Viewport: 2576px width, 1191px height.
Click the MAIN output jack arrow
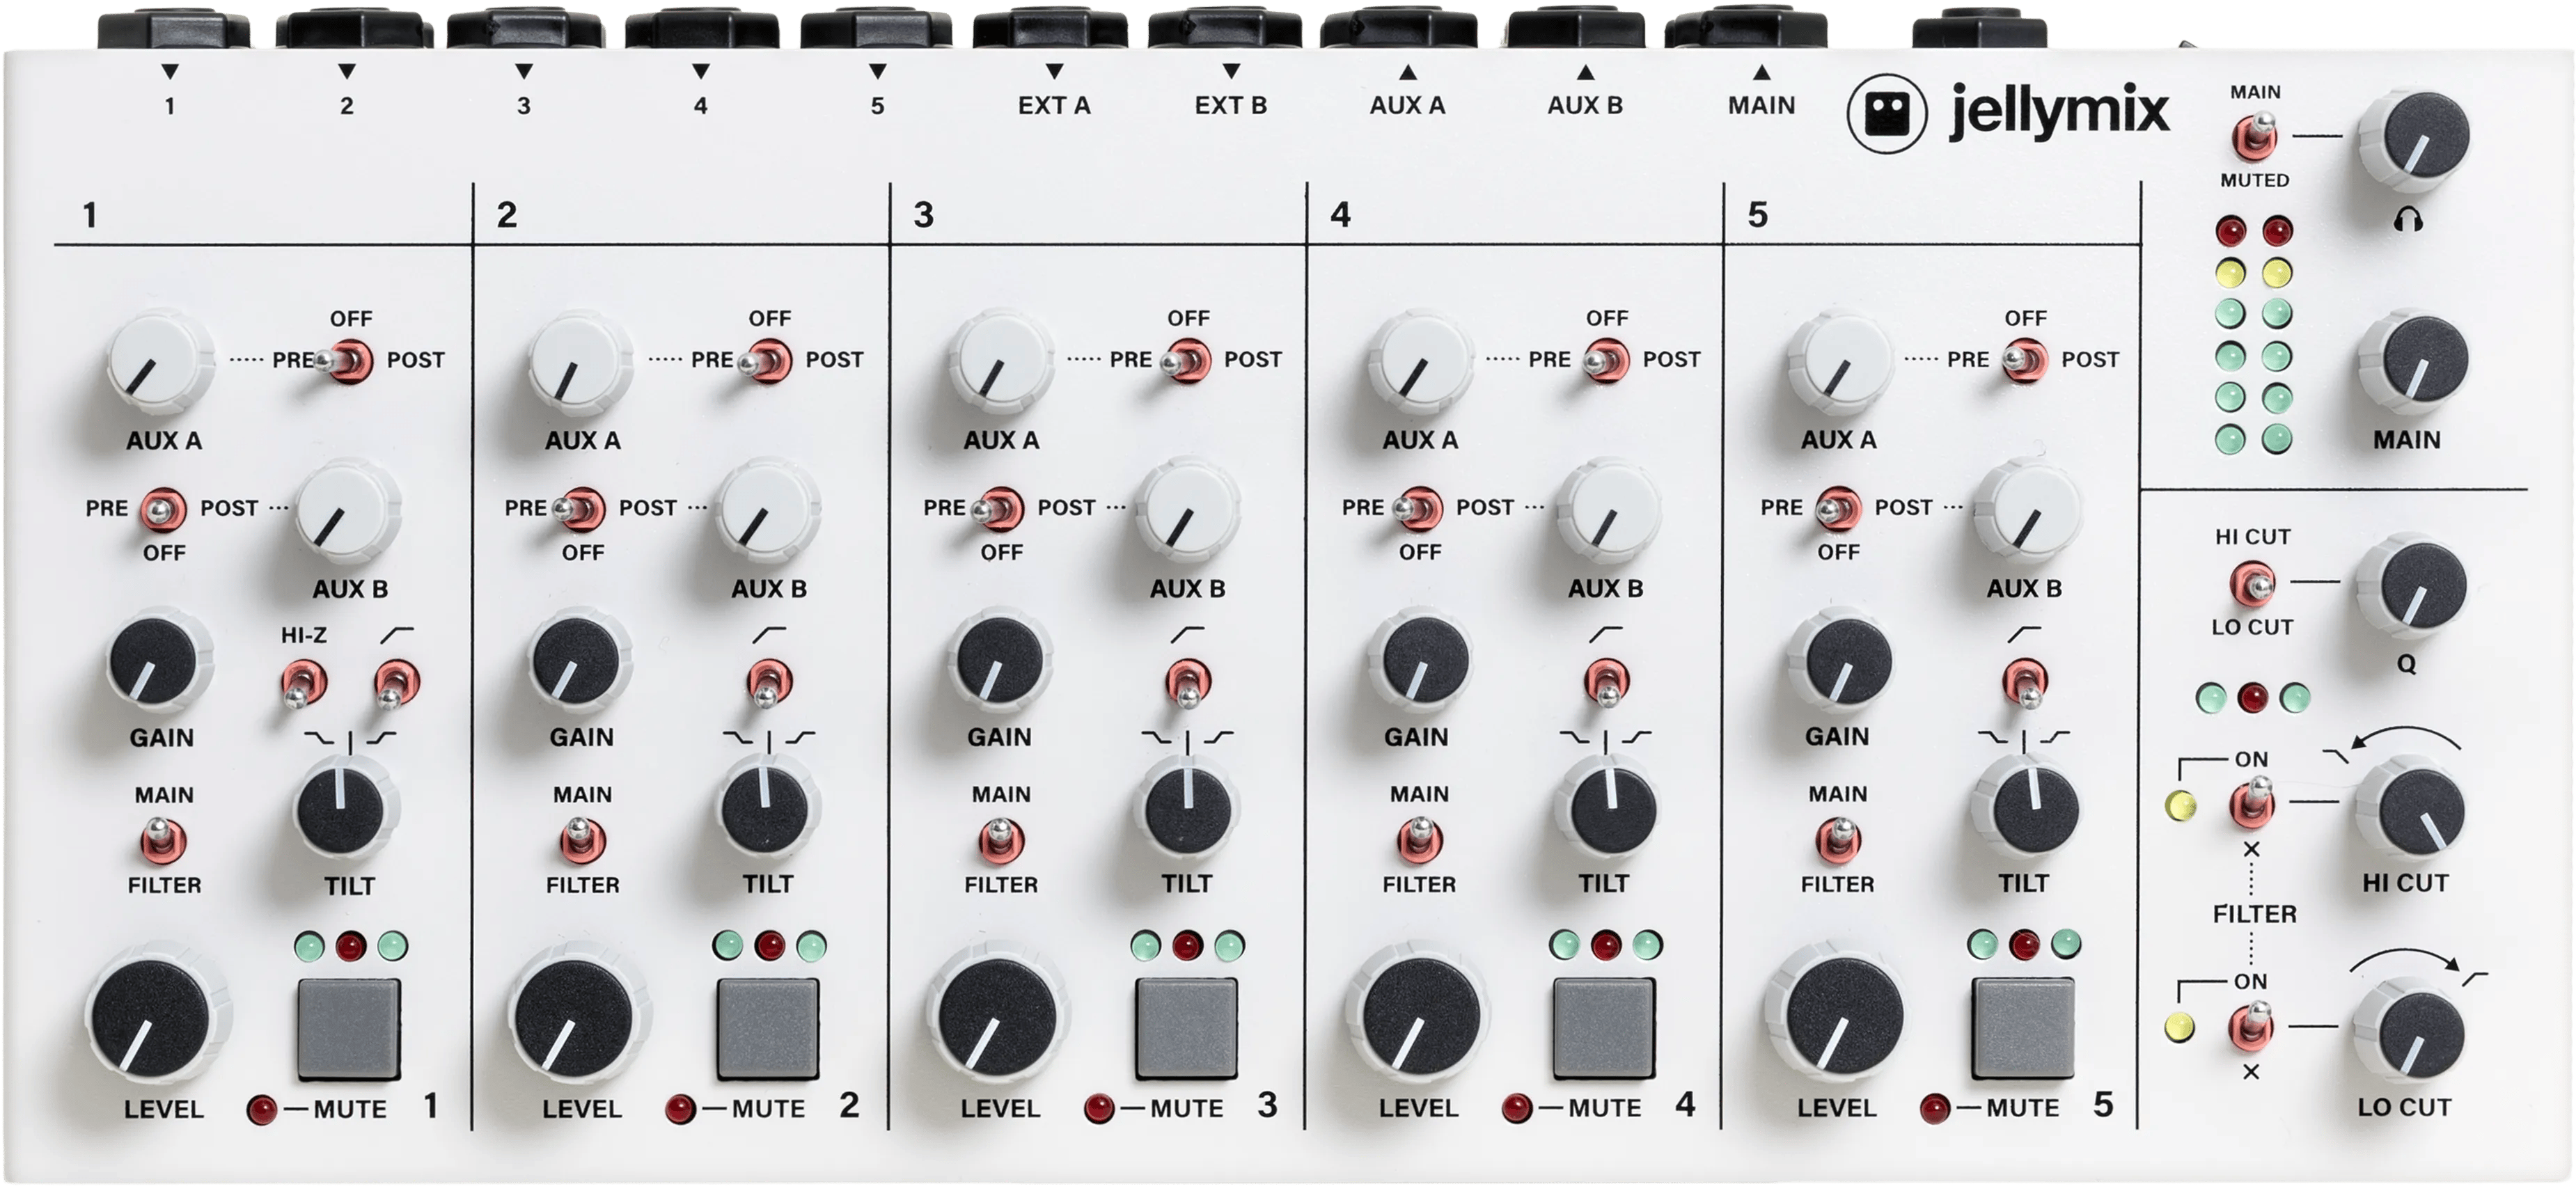tap(1761, 71)
